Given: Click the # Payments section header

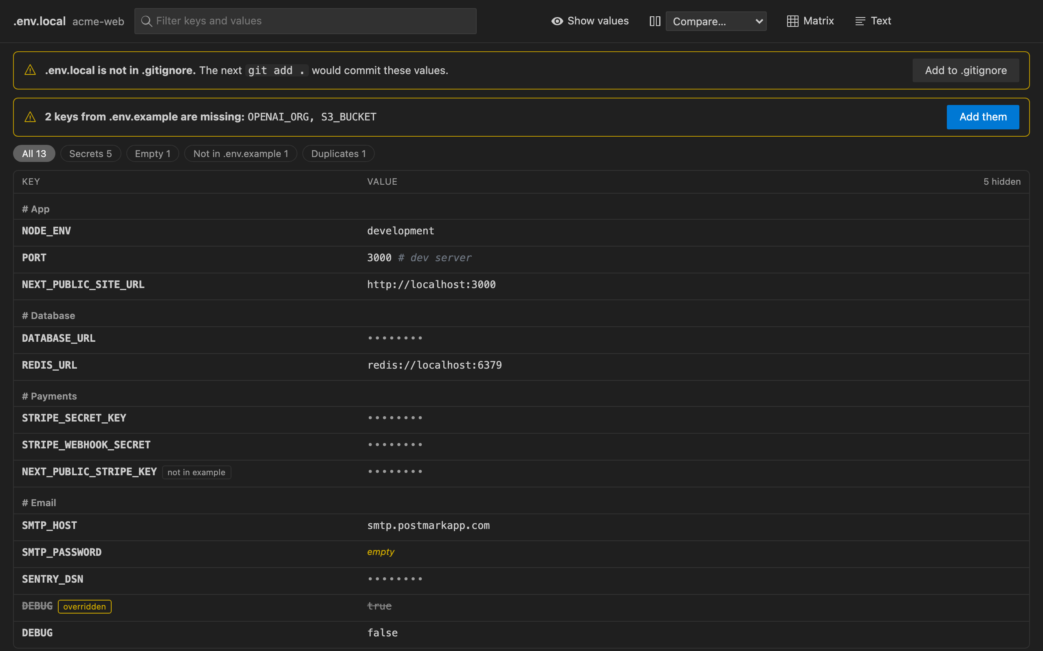Looking at the screenshot, I should pyautogui.click(x=50, y=396).
